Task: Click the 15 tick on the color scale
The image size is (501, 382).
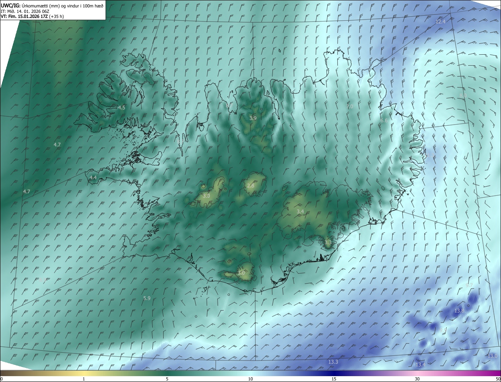Action: [334, 379]
